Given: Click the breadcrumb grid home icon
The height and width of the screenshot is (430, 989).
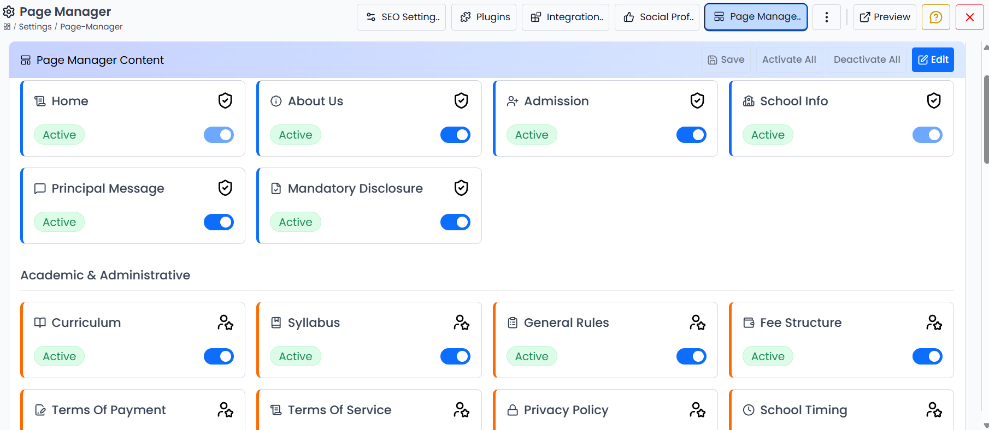Looking at the screenshot, I should 7,27.
